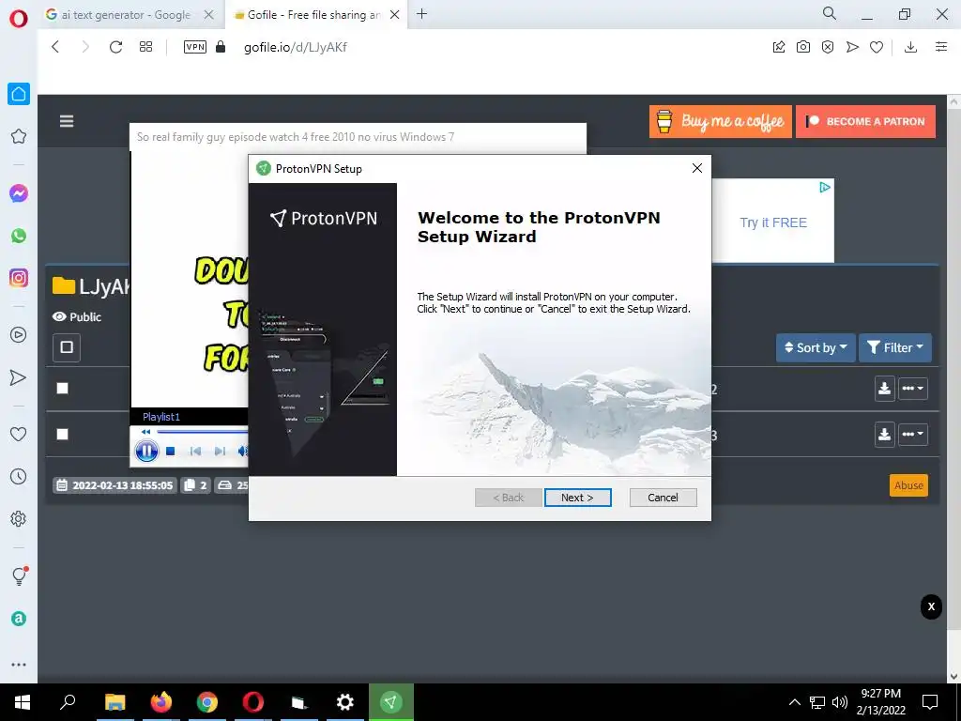Image resolution: width=961 pixels, height=721 pixels.
Task: Open Messenger in Opera sidebar
Action: (x=19, y=193)
